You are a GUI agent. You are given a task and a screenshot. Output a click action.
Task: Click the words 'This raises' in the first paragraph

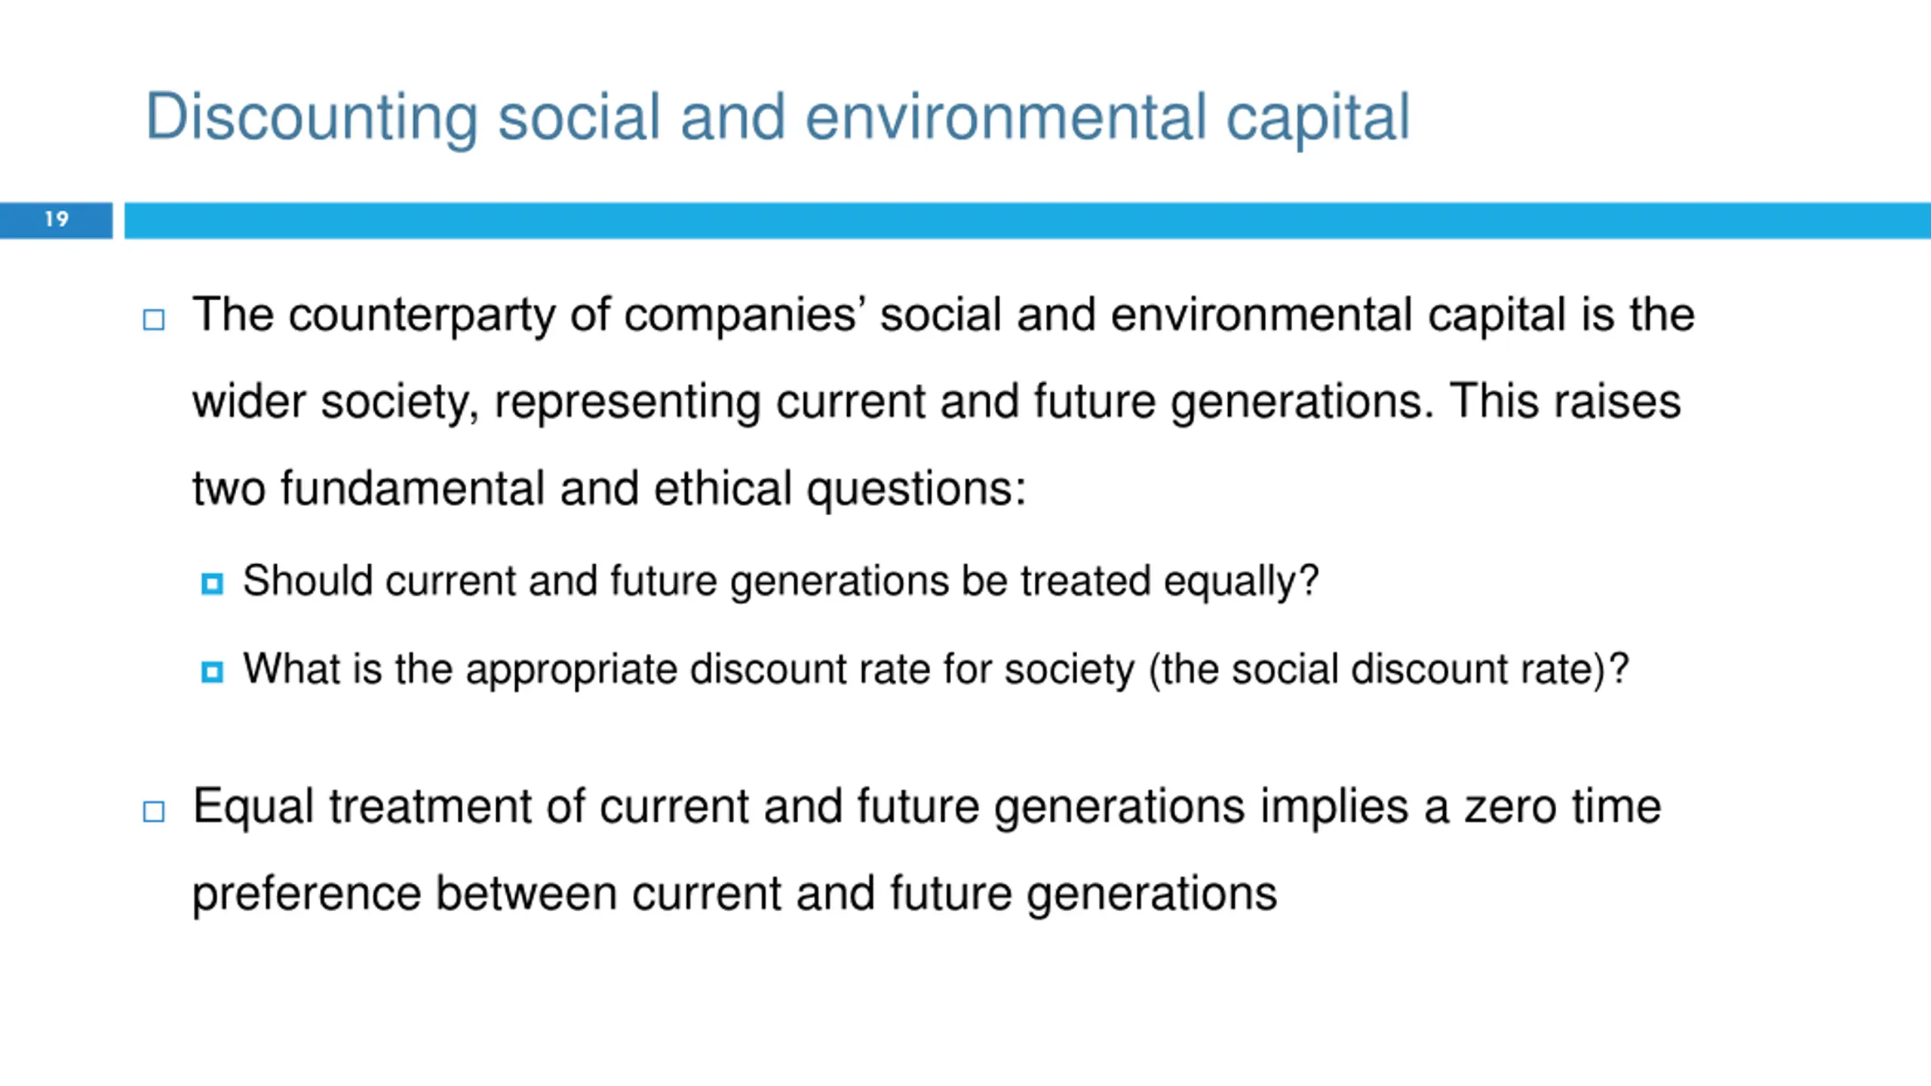(x=1565, y=401)
